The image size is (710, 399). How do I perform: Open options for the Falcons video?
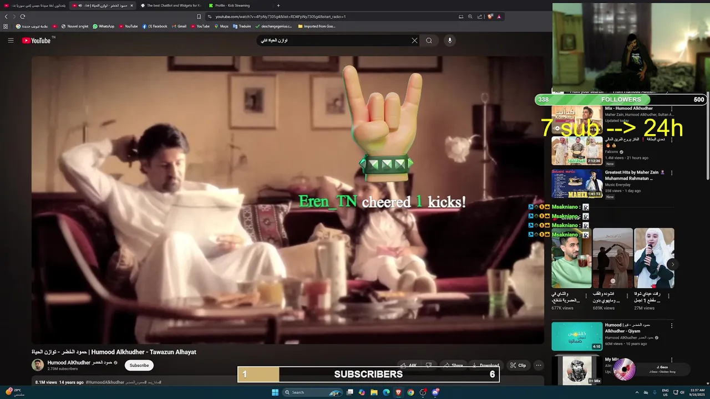(672, 140)
